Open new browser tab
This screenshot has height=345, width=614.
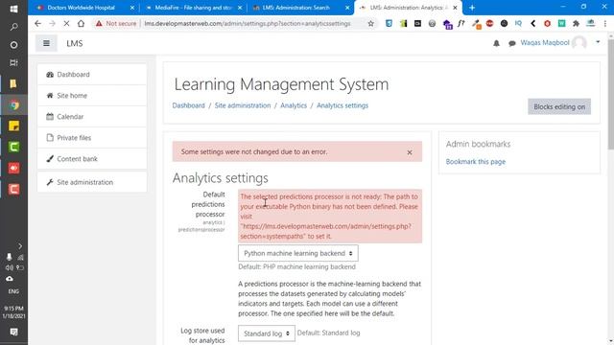tap(472, 8)
